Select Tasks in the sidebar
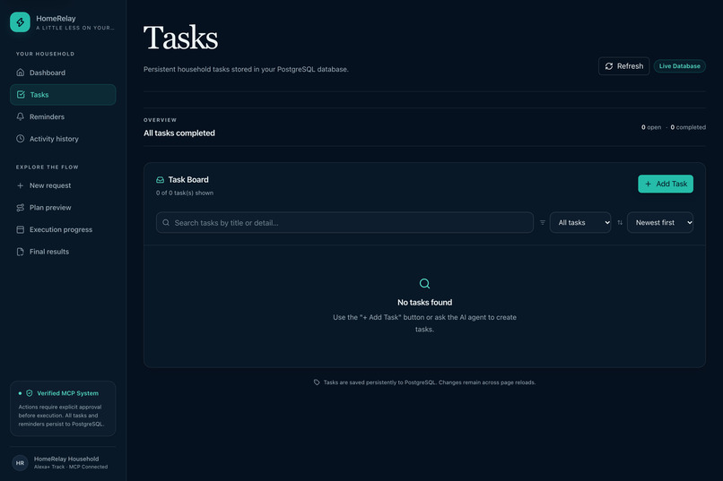The height and width of the screenshot is (481, 723). pos(63,94)
